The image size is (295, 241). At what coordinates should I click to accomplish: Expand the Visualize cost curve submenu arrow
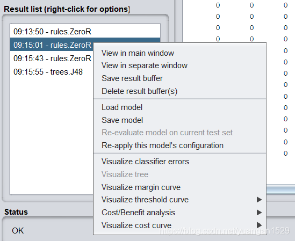pyautogui.click(x=259, y=225)
